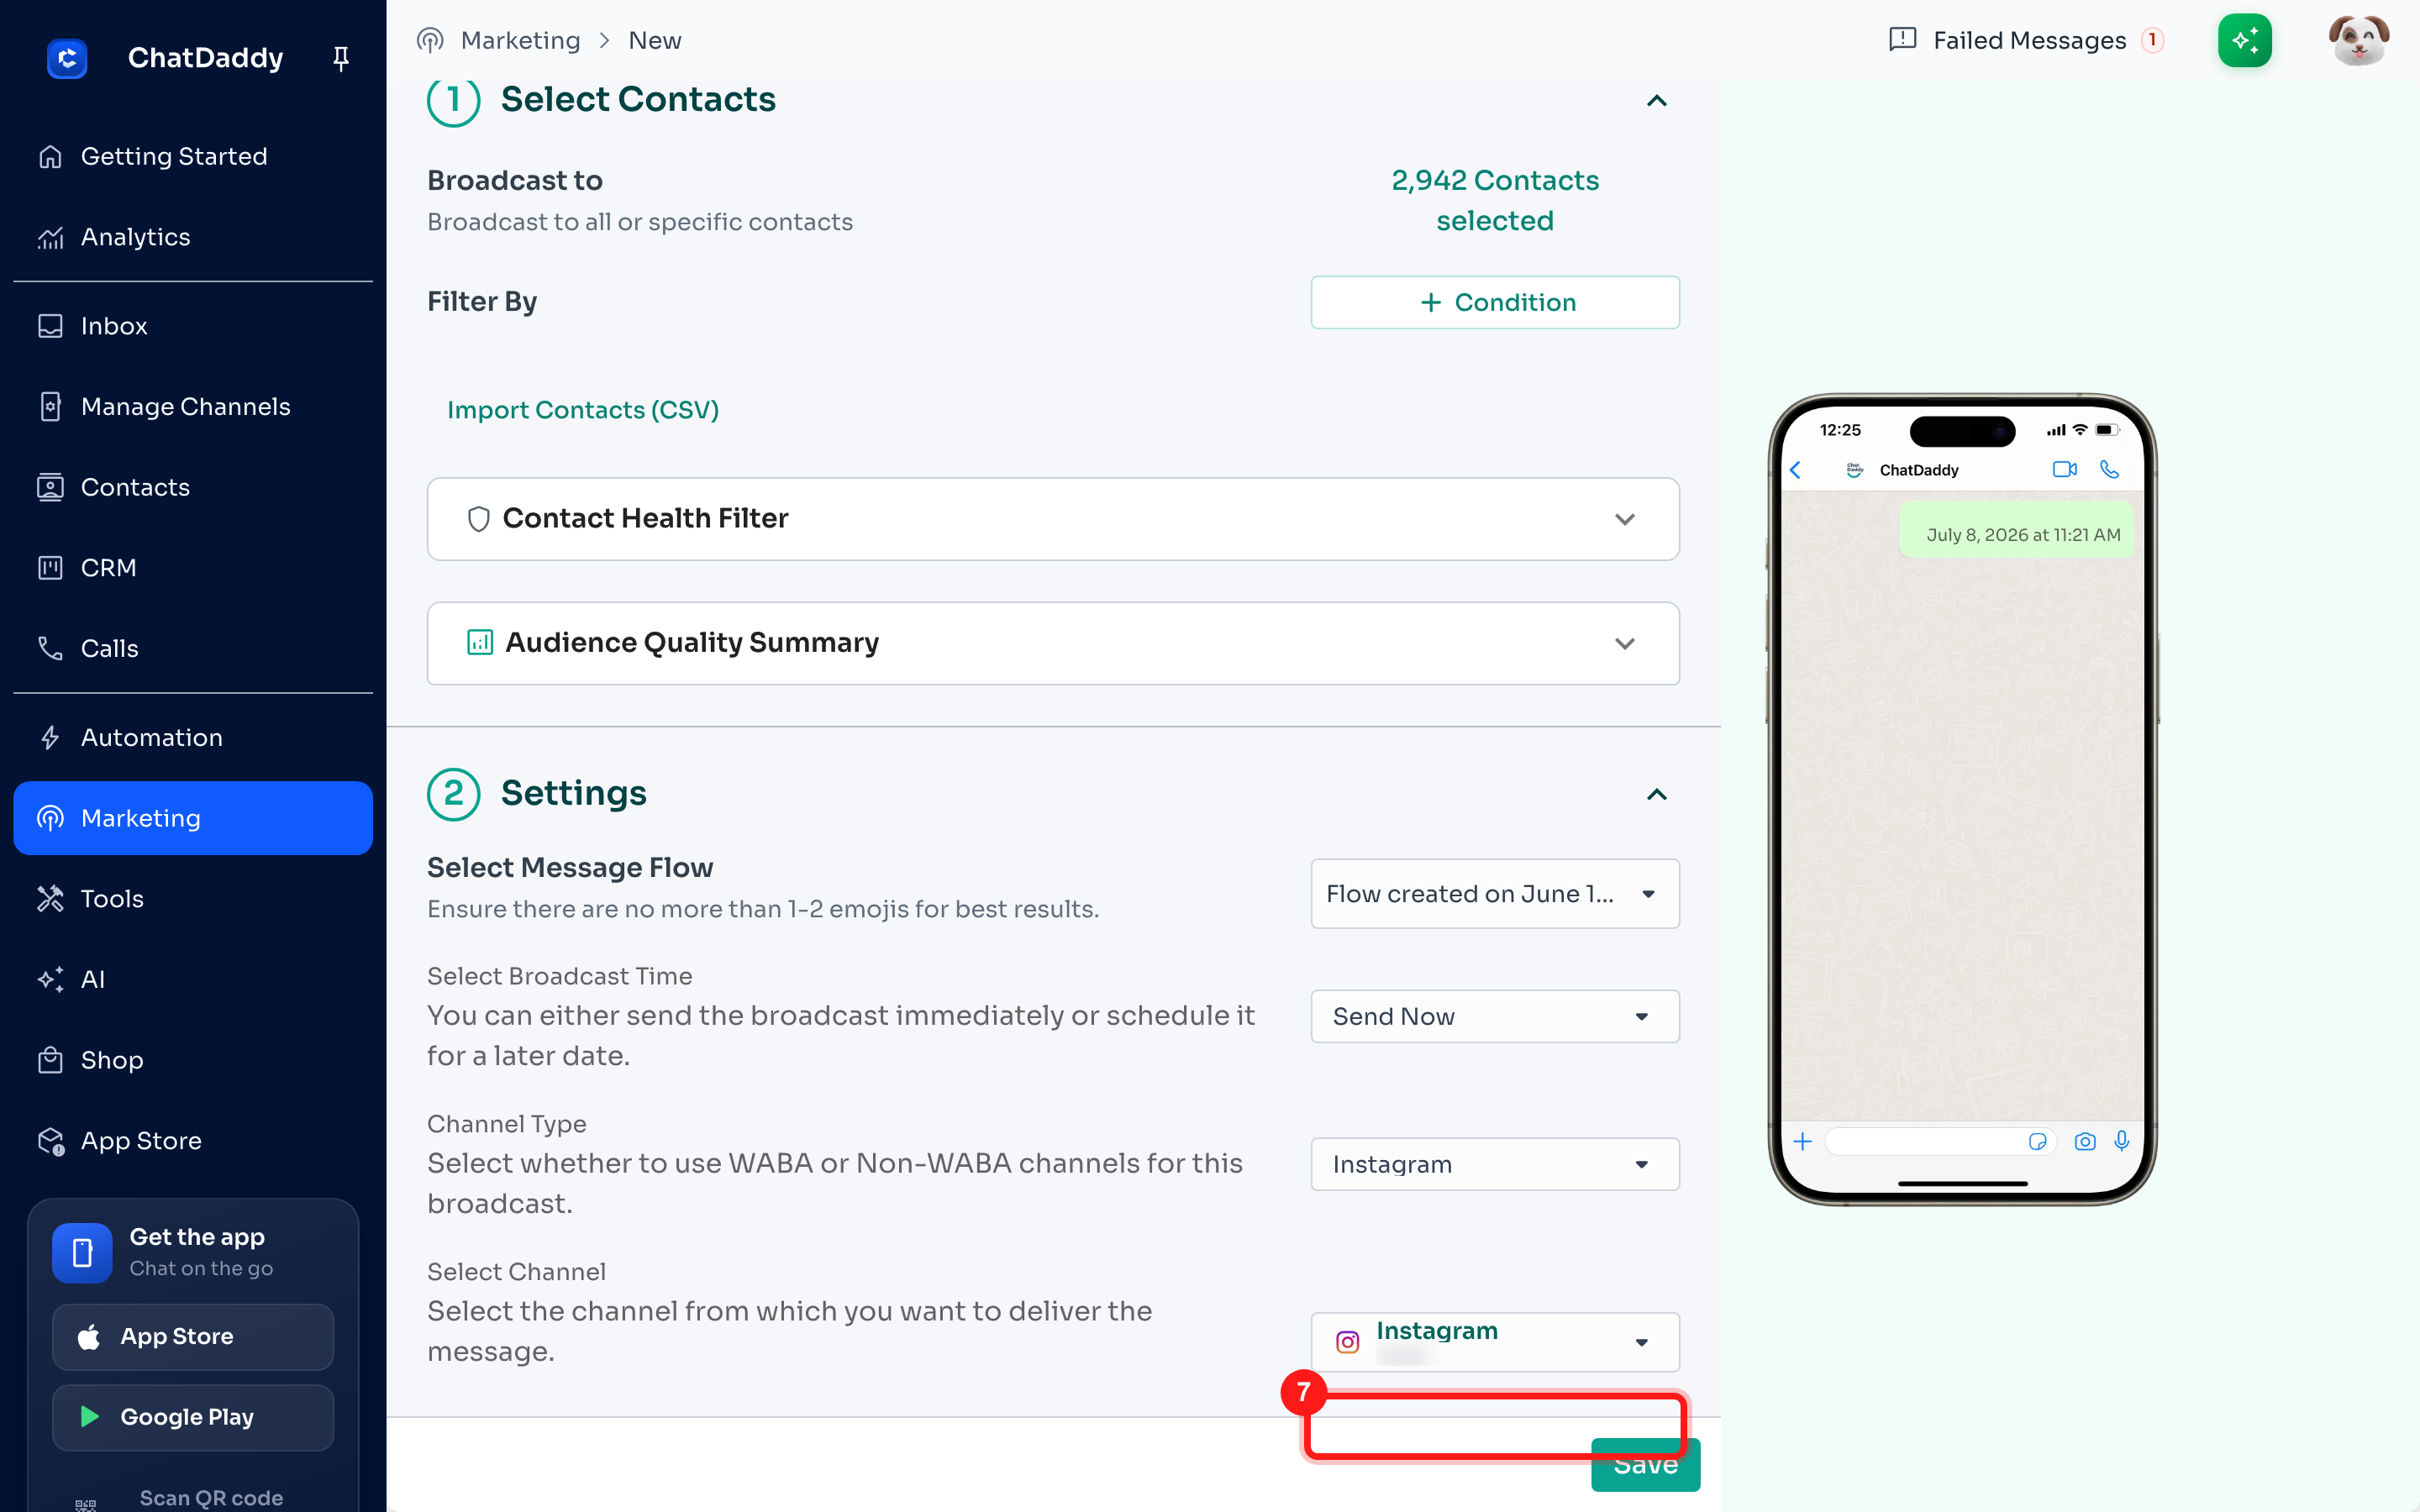Open Manage Channels
Image resolution: width=2420 pixels, height=1512 pixels.
click(x=193, y=407)
